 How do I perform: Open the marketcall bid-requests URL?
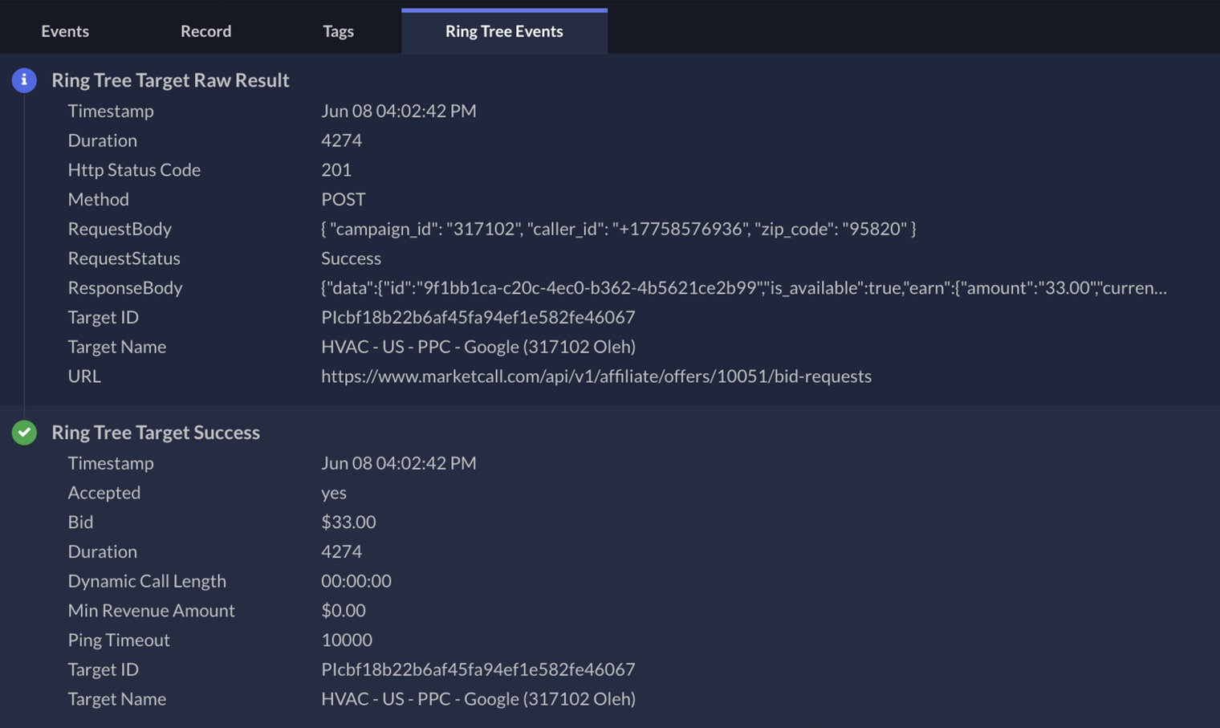596,376
